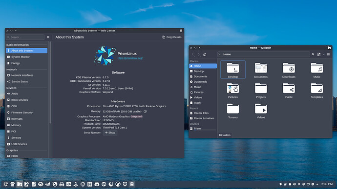Open the PCI devices page
Viewport: 337px width, 189px height.
click(27, 132)
